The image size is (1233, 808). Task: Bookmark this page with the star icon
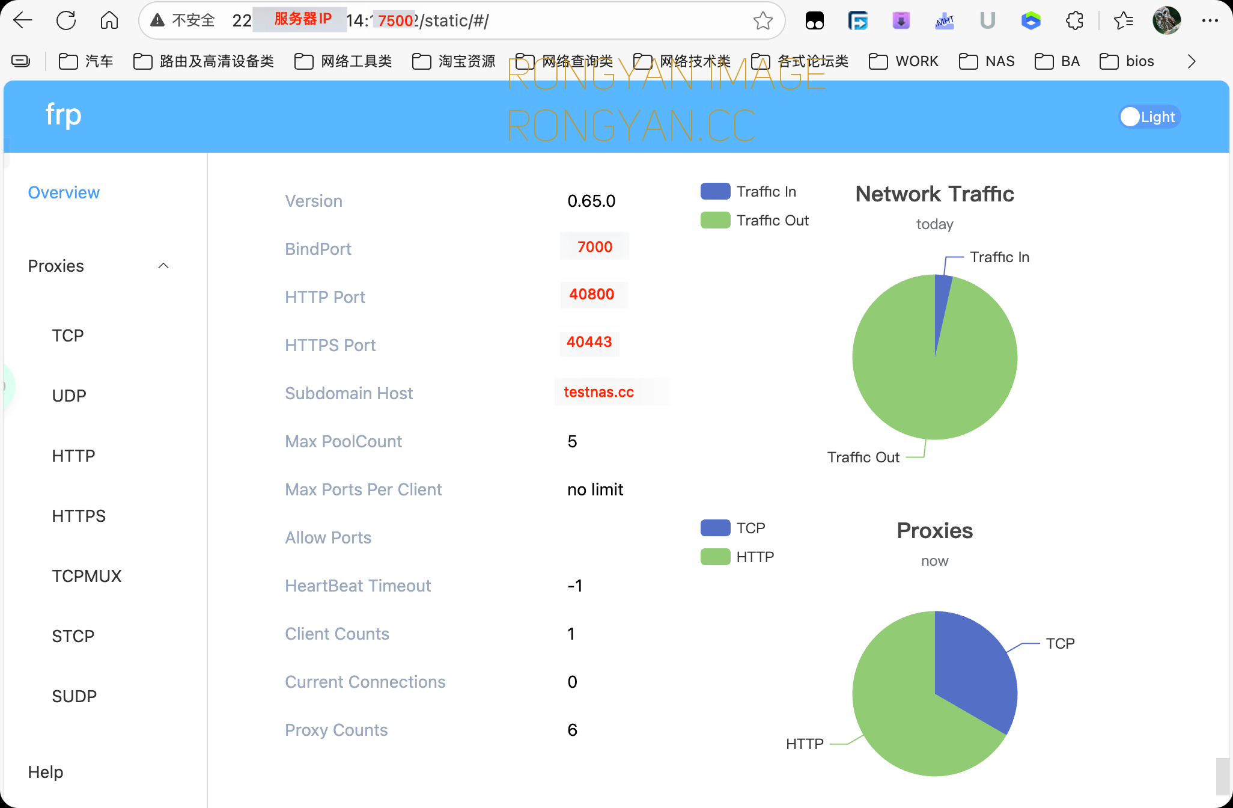pyautogui.click(x=763, y=20)
